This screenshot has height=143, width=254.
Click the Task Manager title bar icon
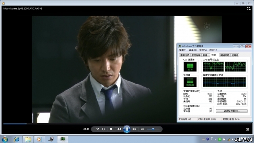[x=180, y=46]
